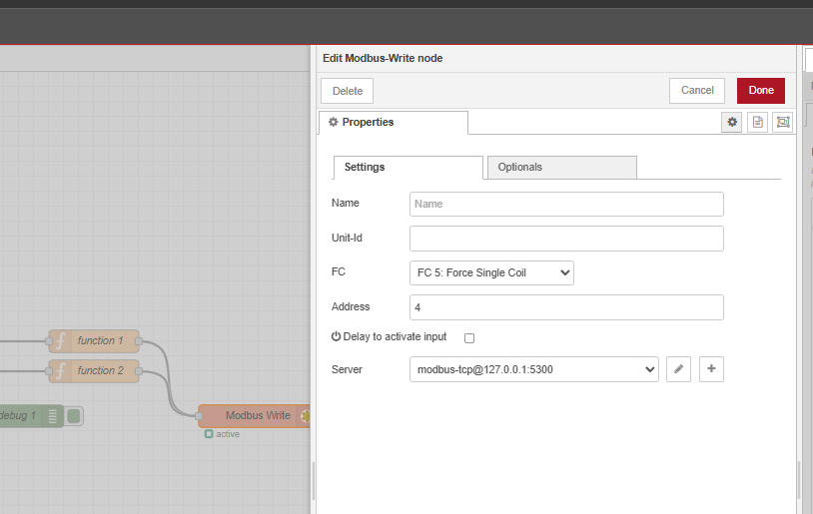Switch to Settings tab
This screenshot has width=813, height=514.
click(408, 168)
